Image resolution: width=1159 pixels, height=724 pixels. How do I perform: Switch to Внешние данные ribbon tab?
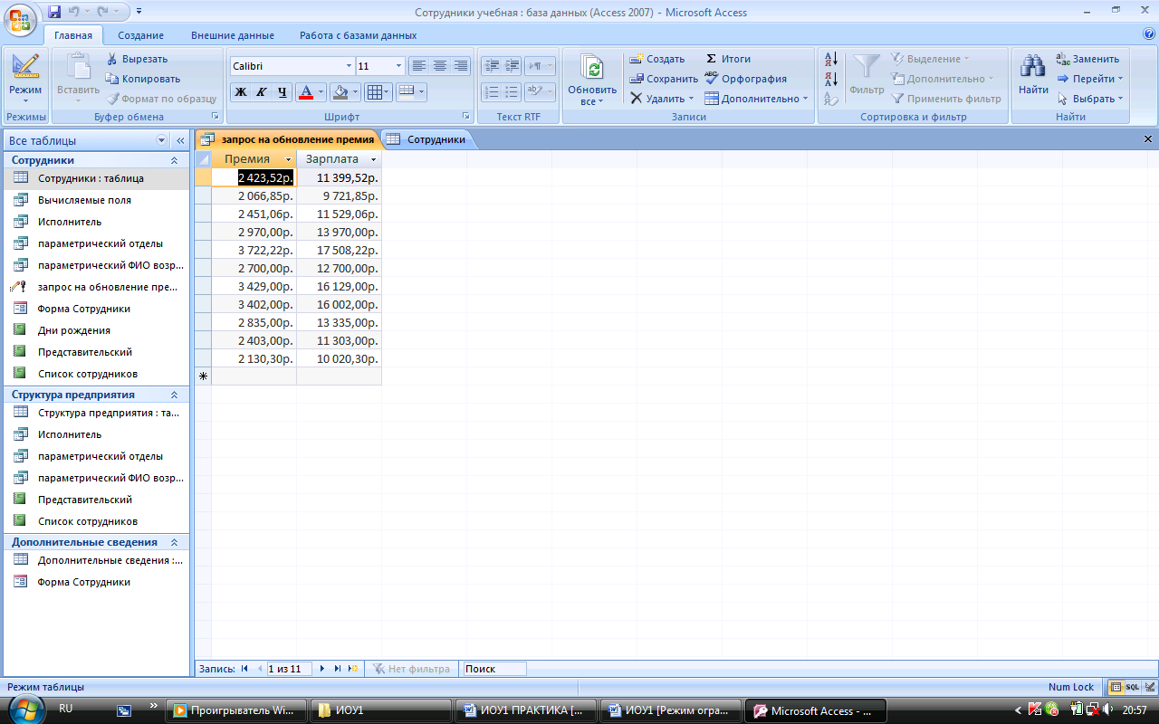click(233, 35)
